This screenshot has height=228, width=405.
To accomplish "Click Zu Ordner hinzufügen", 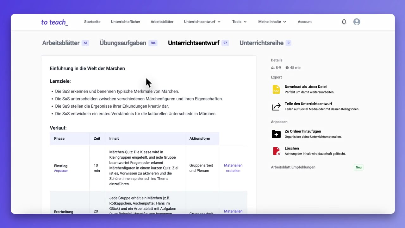I will point(303,131).
